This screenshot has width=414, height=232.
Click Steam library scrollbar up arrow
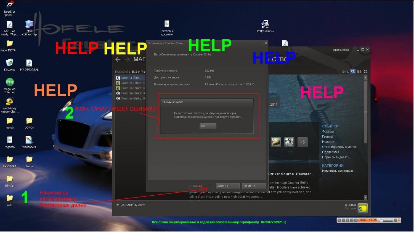tap(365, 78)
